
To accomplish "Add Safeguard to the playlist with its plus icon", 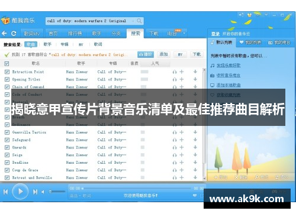I will [x=182, y=140].
